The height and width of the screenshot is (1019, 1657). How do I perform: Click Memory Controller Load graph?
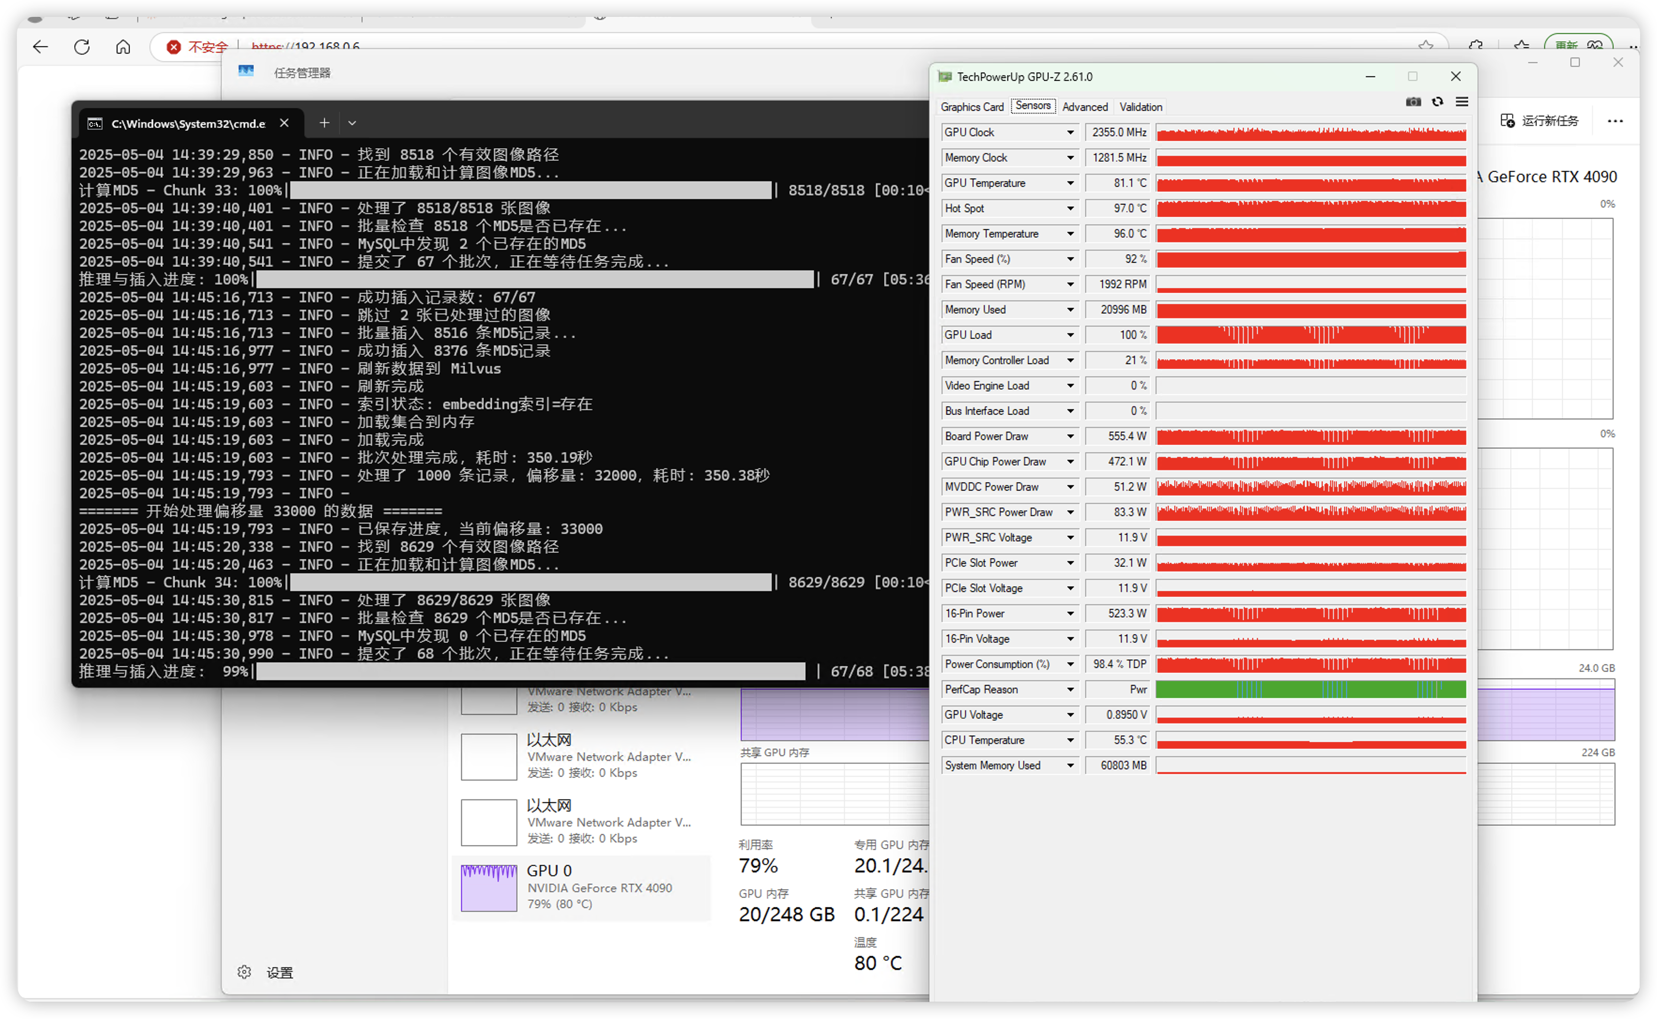click(1311, 361)
